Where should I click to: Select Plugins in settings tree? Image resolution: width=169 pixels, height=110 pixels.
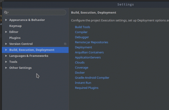pyautogui.click(x=15, y=38)
